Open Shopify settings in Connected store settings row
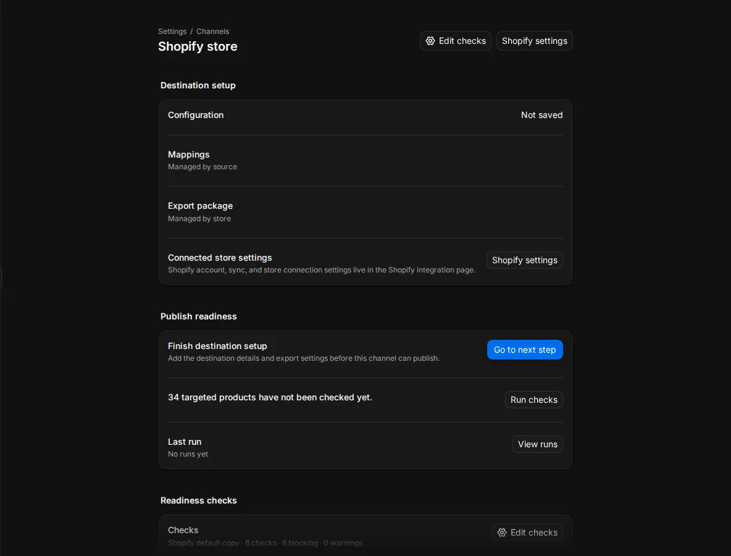The height and width of the screenshot is (556, 731). [x=524, y=260]
